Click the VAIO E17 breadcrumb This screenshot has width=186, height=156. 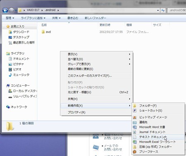point(33,10)
